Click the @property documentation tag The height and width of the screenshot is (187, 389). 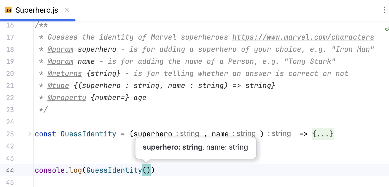[67, 98]
